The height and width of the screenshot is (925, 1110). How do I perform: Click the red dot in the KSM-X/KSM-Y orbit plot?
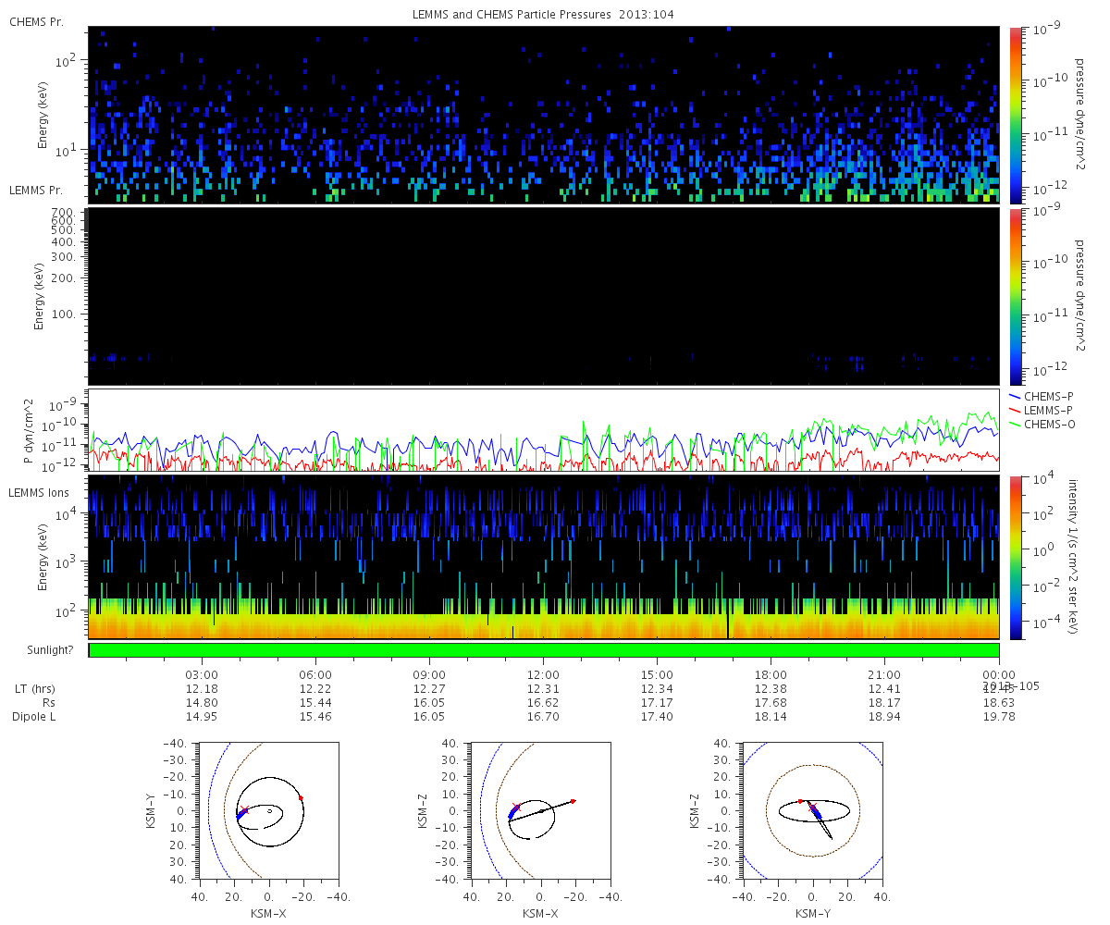[x=301, y=797]
